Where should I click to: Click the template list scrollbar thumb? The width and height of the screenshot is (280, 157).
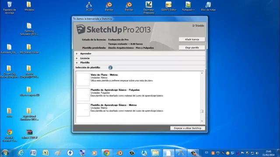(202, 111)
